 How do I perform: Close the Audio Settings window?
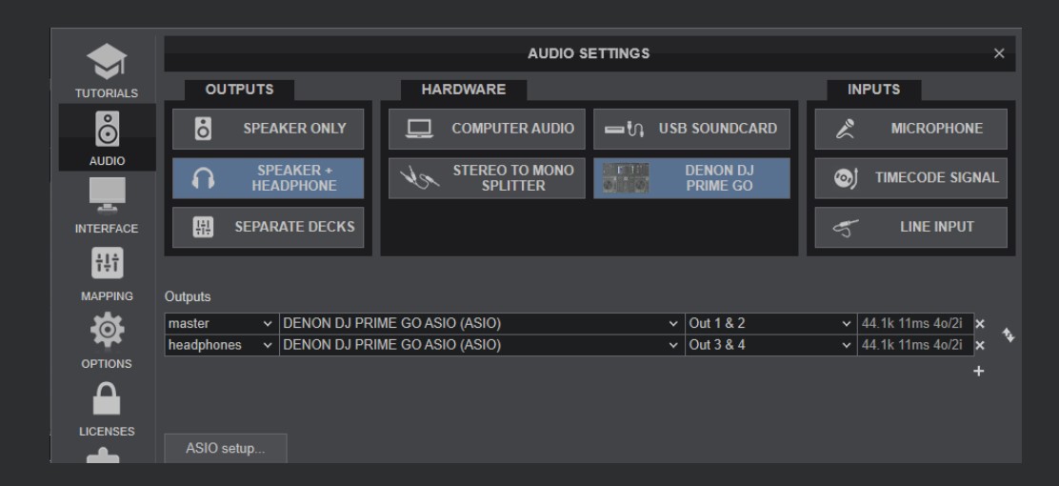[999, 53]
